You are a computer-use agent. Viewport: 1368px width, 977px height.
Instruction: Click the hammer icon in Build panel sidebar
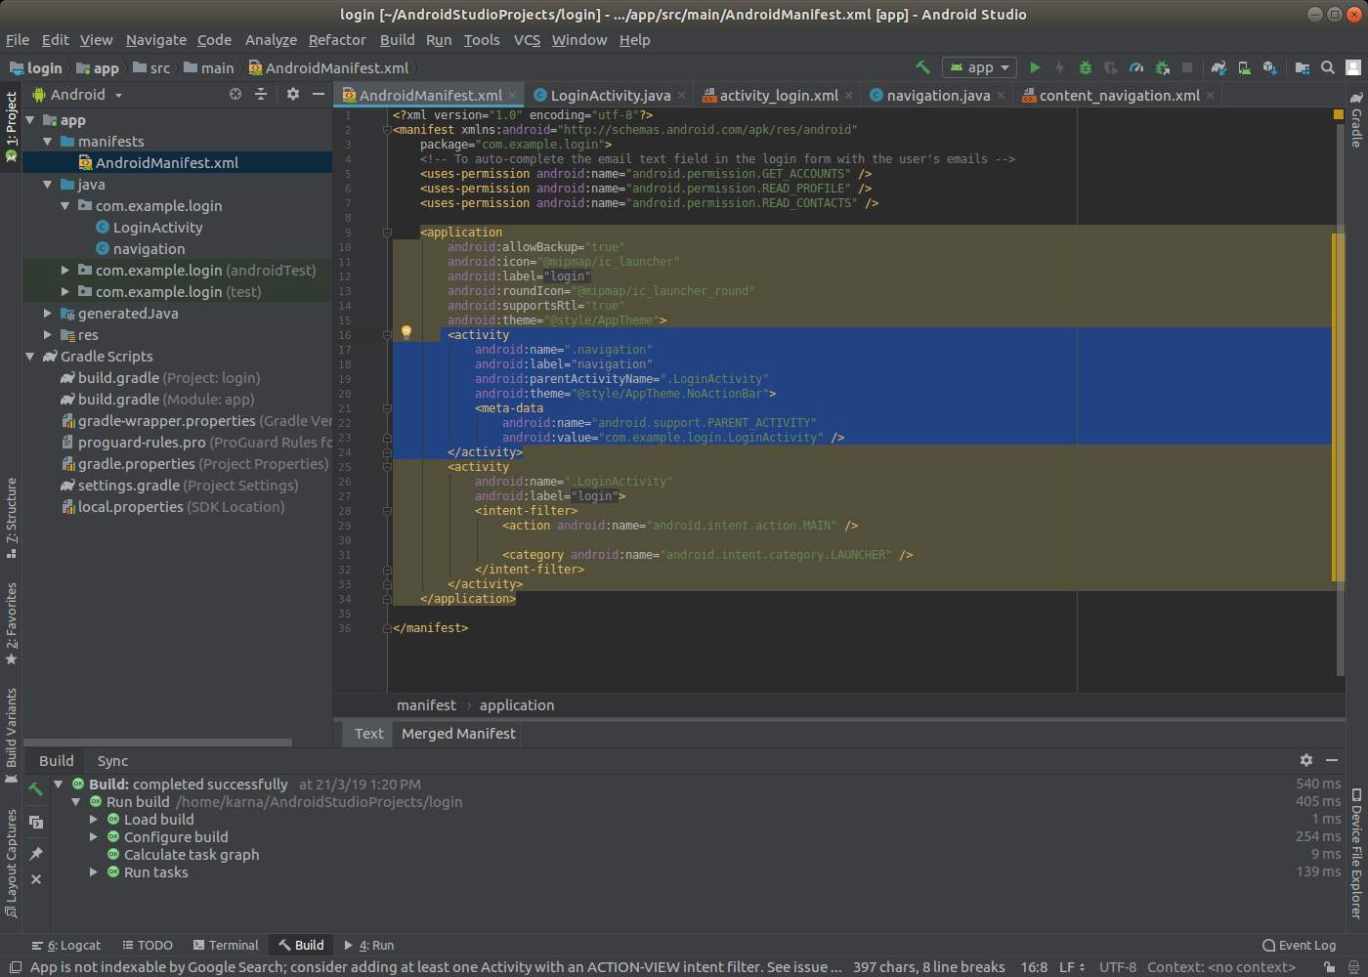pyautogui.click(x=36, y=787)
